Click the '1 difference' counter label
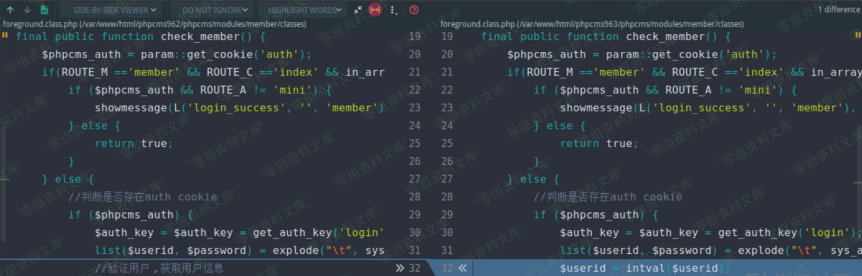Viewport: 862px width, 276px height. [838, 9]
